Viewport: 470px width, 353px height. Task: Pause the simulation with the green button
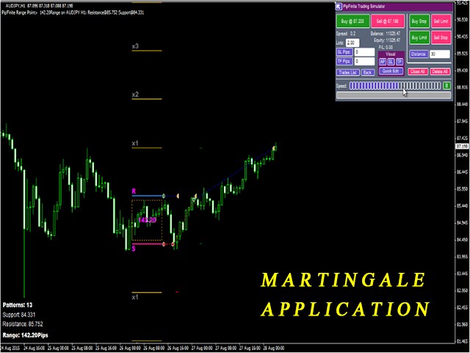(x=446, y=86)
